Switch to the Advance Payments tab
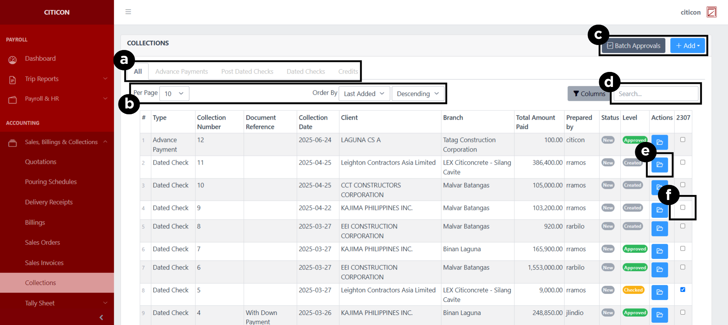Viewport: 728px width, 325px height. [x=182, y=72]
